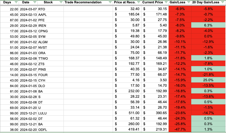
Task: Click the 6.3% 20 day gain cell
Action: (208, 25)
